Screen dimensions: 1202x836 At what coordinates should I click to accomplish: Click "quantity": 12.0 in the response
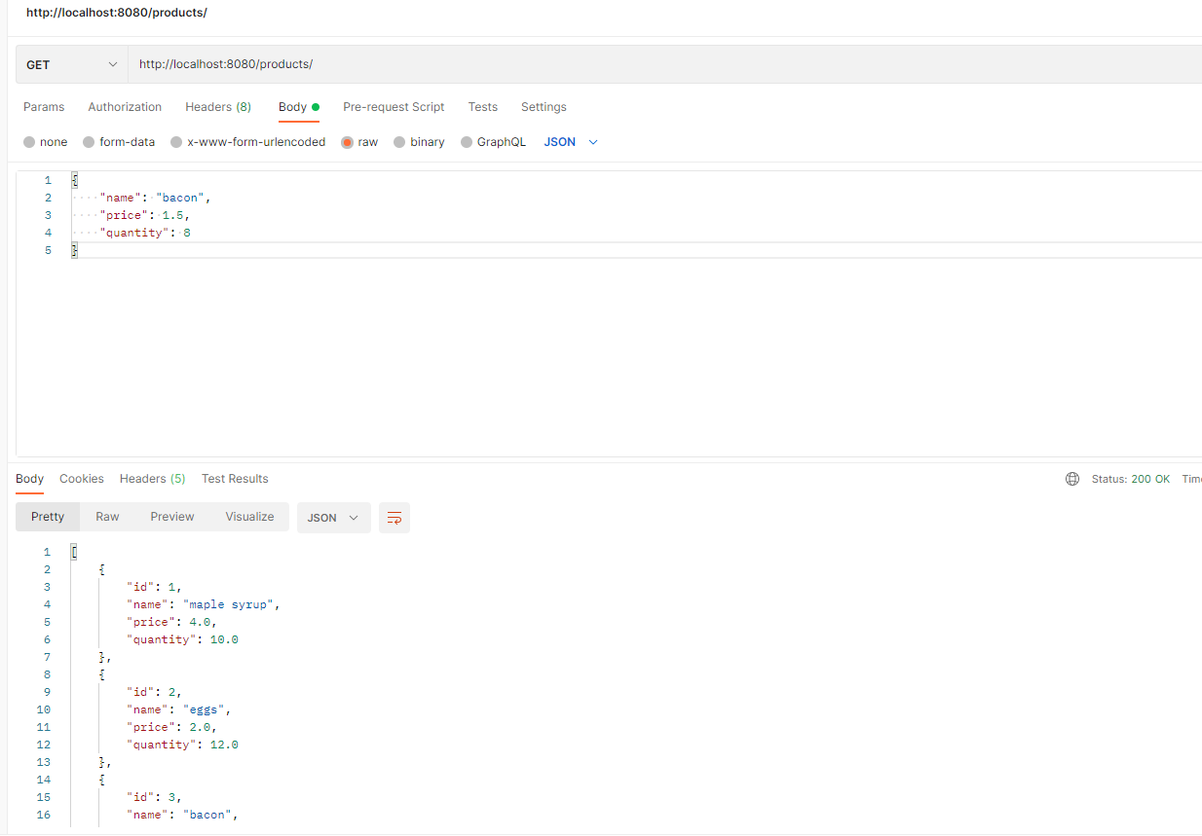[x=183, y=745]
